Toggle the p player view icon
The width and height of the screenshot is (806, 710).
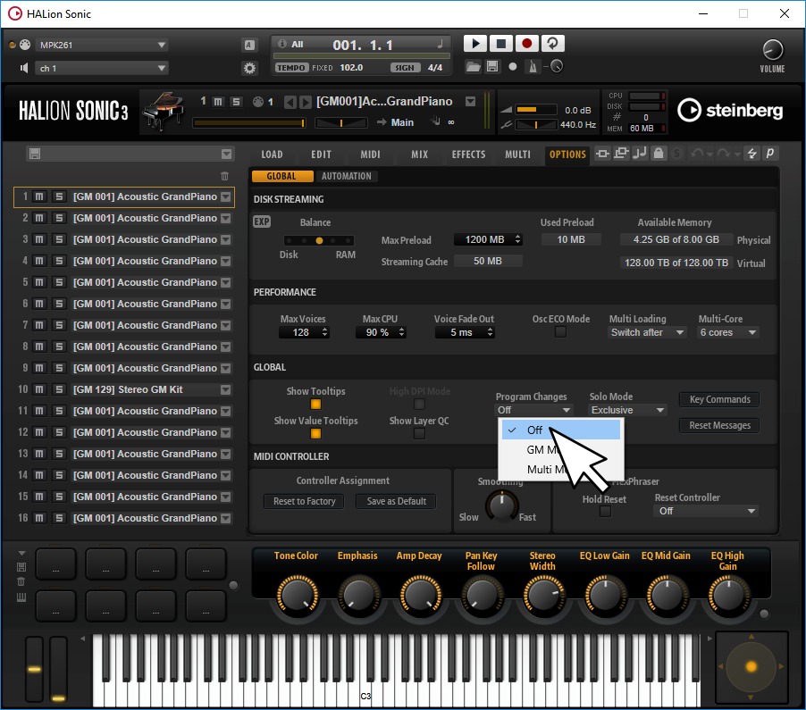coord(770,153)
